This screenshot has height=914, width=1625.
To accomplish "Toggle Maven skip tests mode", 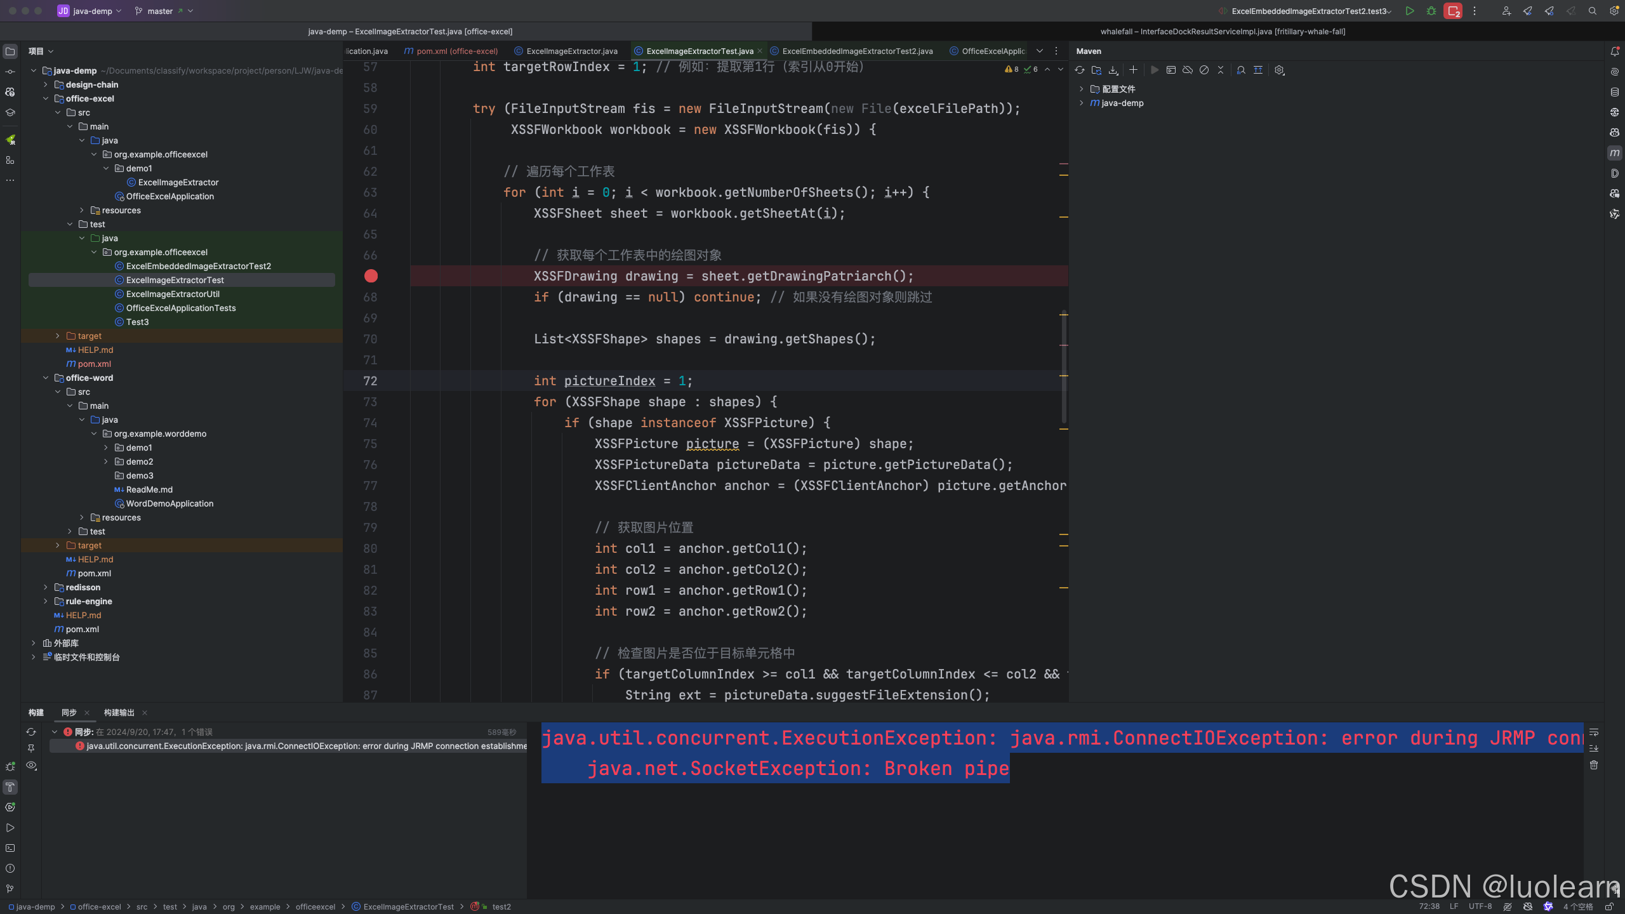I will click(x=1204, y=70).
